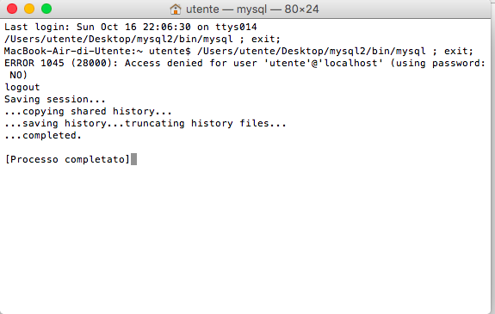
Task: Minimize the window using the yellow button
Action: [29, 9]
